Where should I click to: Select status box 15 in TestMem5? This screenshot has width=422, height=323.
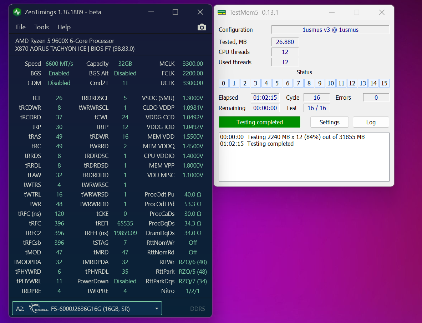[384, 83]
